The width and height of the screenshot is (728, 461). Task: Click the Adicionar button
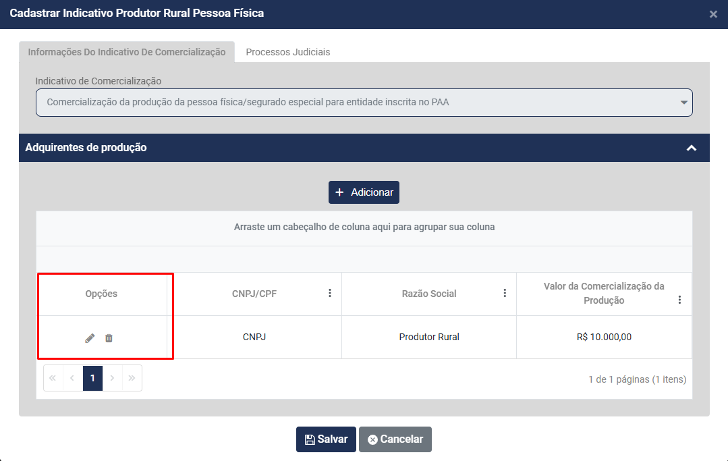[x=364, y=192]
